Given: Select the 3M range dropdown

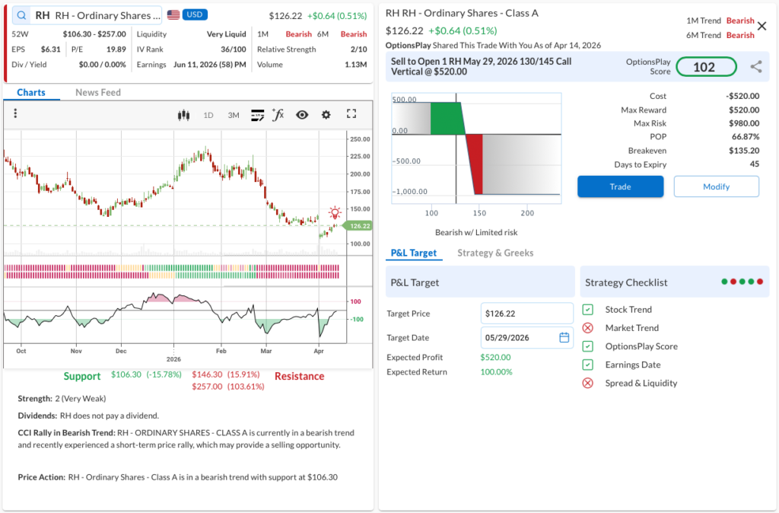Looking at the screenshot, I should point(234,116).
